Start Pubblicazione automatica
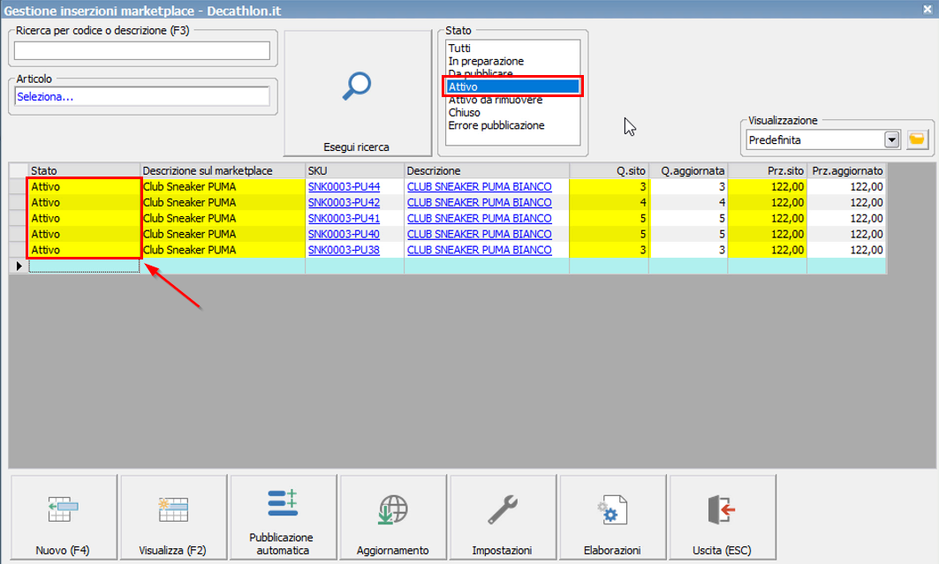 point(283,517)
